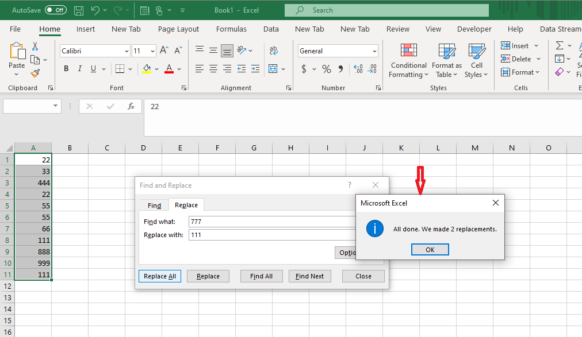
Task: Apply Italic formatting
Action: [x=79, y=68]
